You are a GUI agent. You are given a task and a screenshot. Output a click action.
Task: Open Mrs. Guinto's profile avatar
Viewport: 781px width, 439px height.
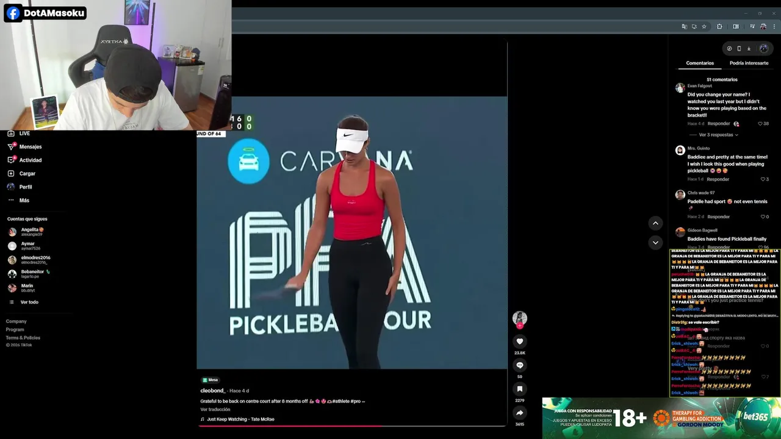pyautogui.click(x=680, y=150)
